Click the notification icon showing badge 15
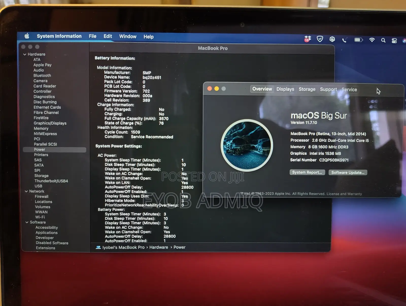This screenshot has height=306, width=406. click(x=308, y=39)
